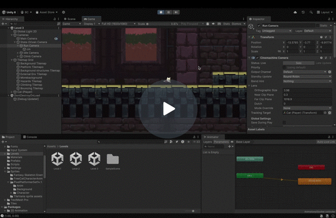
Task: Toggle the Run Camera active checkbox in Inspector
Action: point(259,25)
